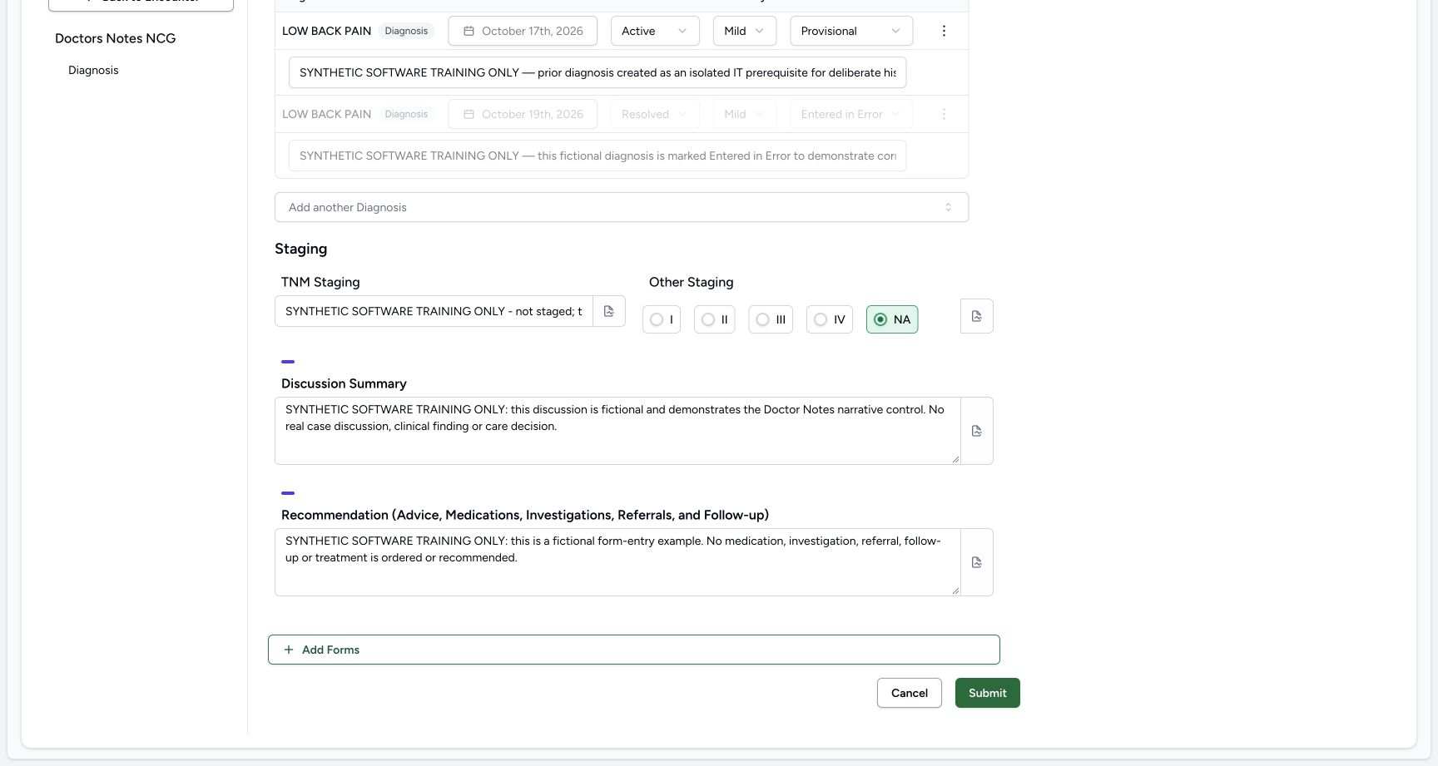The image size is (1438, 766).
Task: Select the NA staging option
Action: click(x=892, y=319)
